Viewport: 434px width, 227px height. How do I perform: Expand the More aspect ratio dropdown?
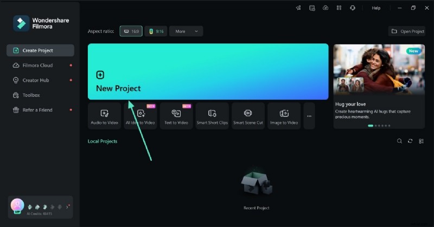[186, 31]
